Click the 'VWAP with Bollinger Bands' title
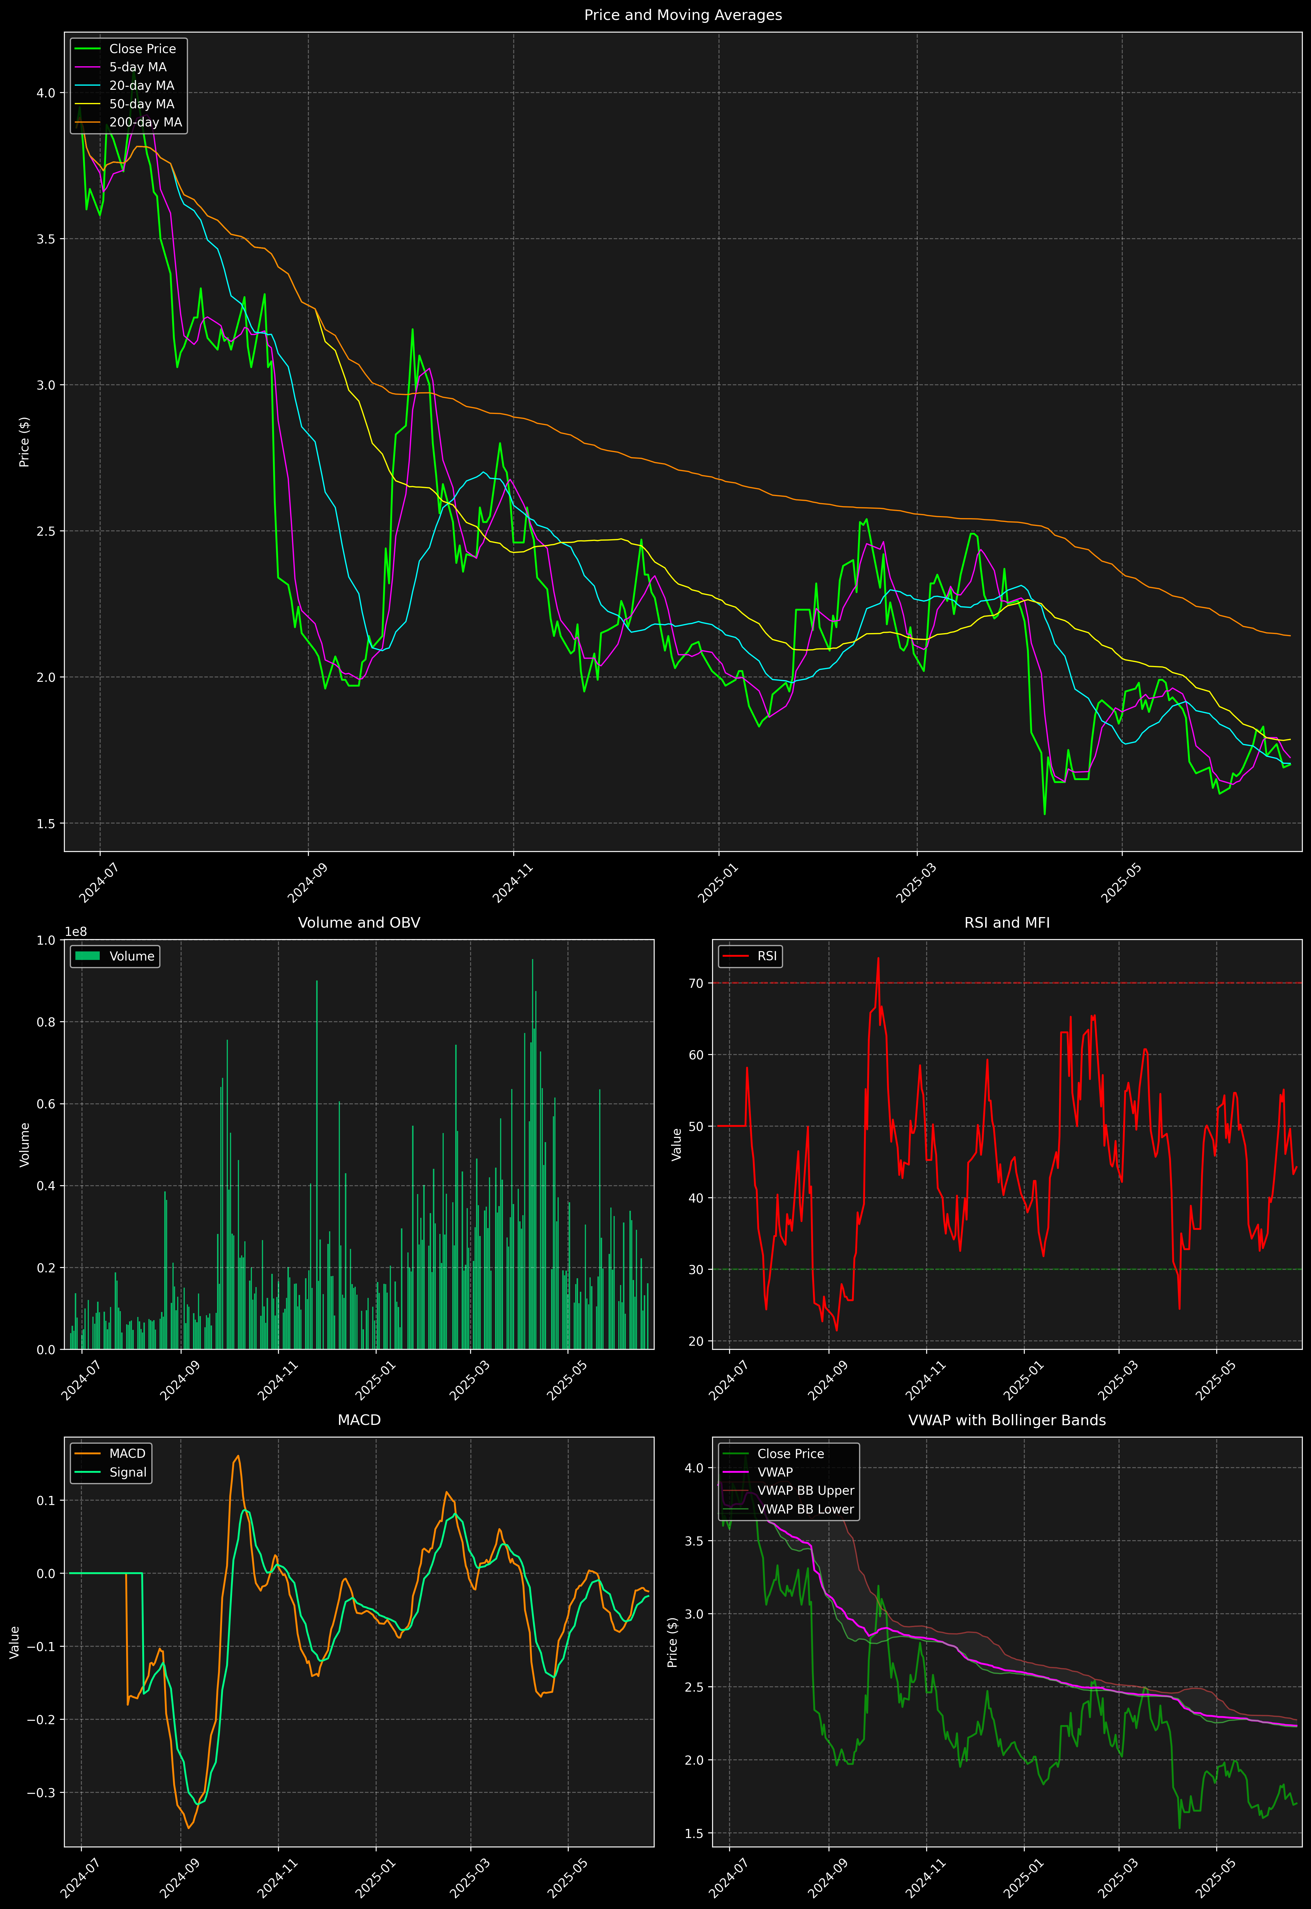This screenshot has width=1311, height=1909. tap(1007, 1420)
